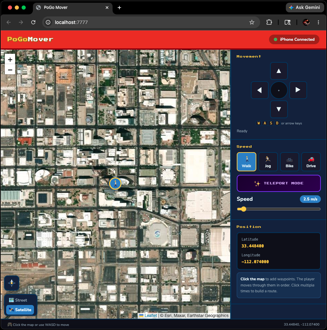Open the Leaflet attribution link
This screenshot has width=327, height=330.
coord(150,316)
